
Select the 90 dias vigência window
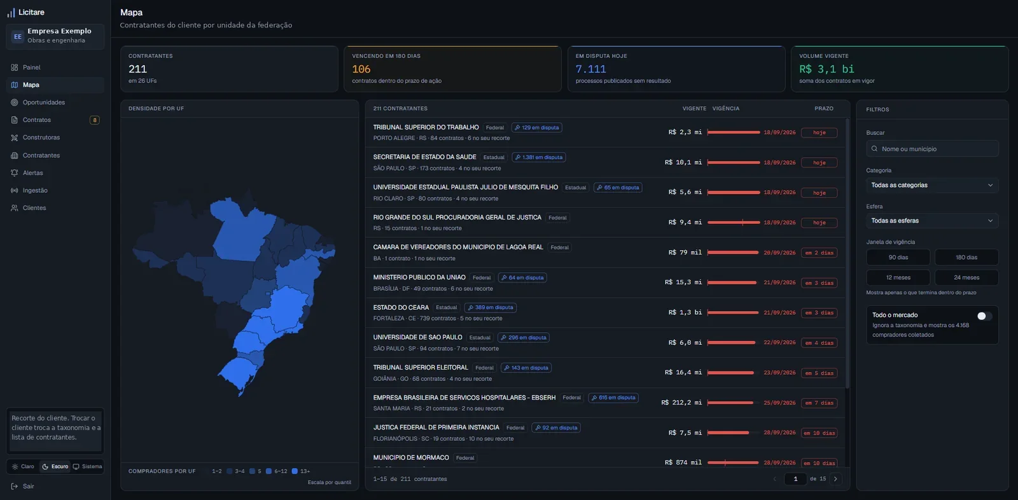point(898,258)
